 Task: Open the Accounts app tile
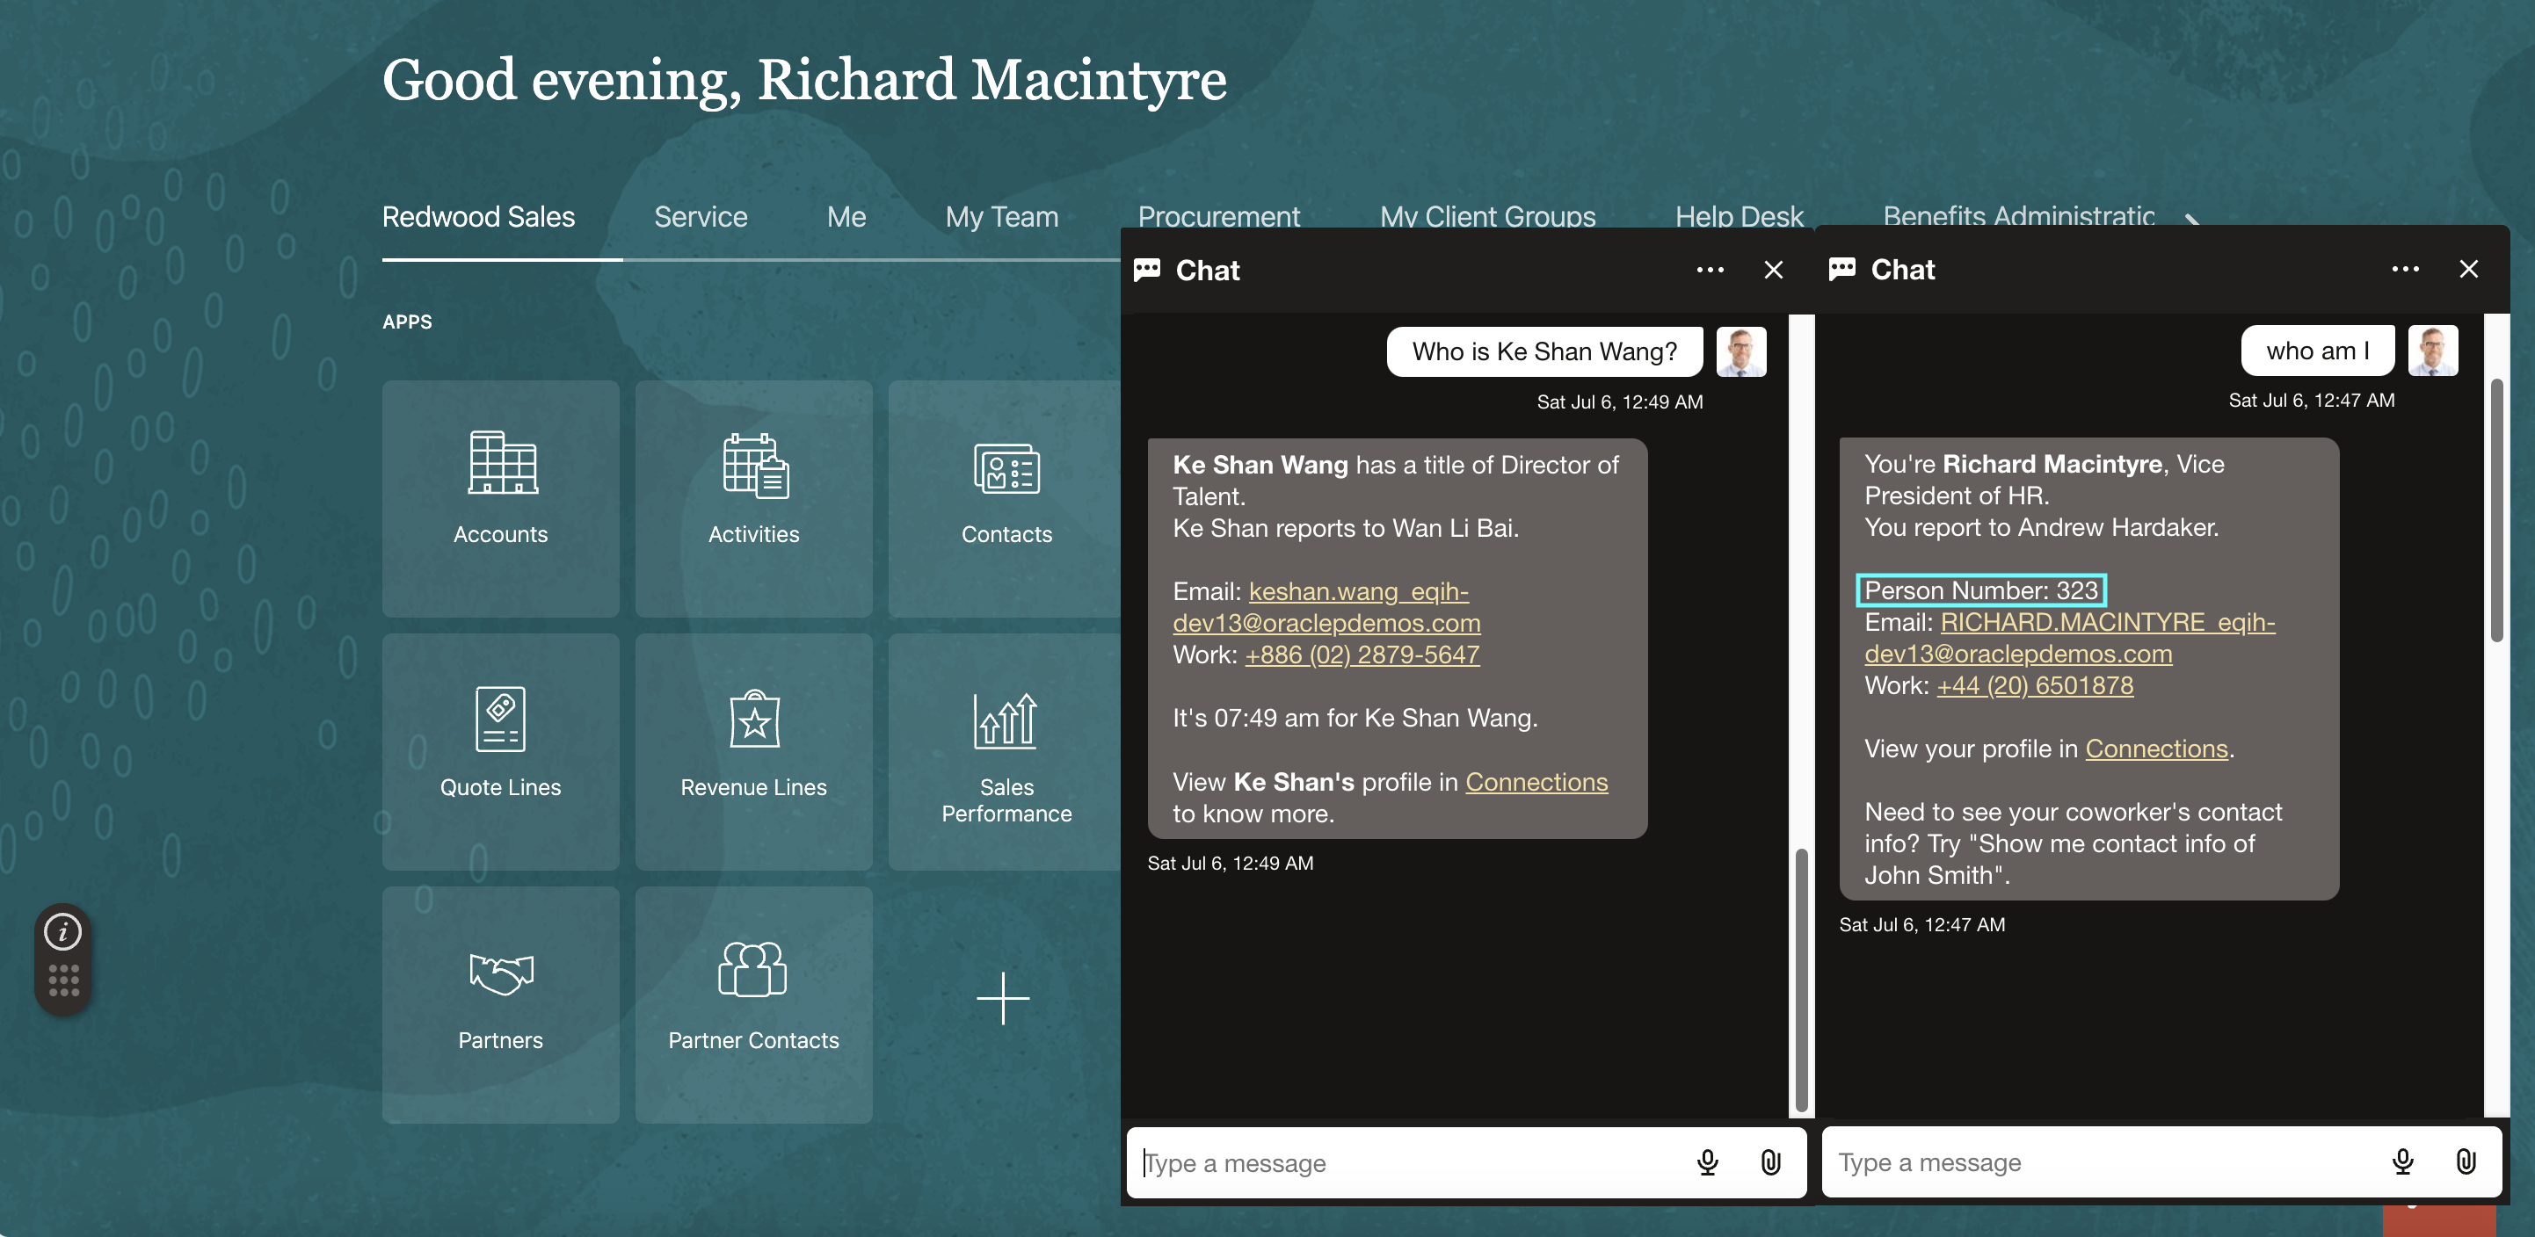pyautogui.click(x=500, y=497)
